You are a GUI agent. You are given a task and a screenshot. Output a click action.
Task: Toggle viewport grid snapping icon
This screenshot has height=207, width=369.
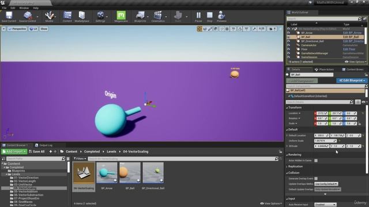pyautogui.click(x=227, y=29)
